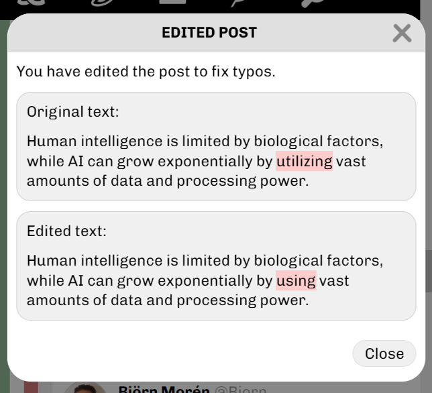Click the @Bjorn handle behind the dialog
This screenshot has width=432, height=393.
click(x=240, y=390)
